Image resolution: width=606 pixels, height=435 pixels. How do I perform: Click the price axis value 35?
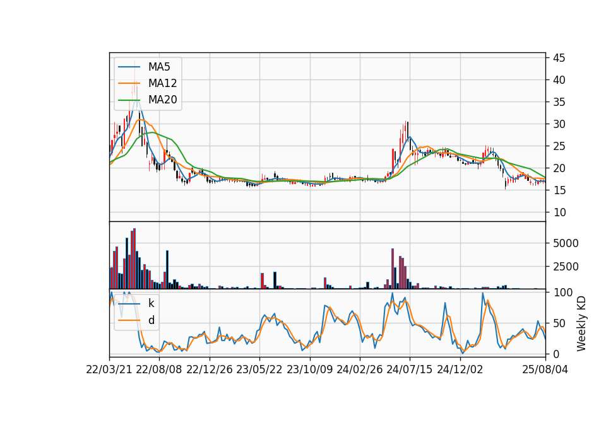coord(559,102)
